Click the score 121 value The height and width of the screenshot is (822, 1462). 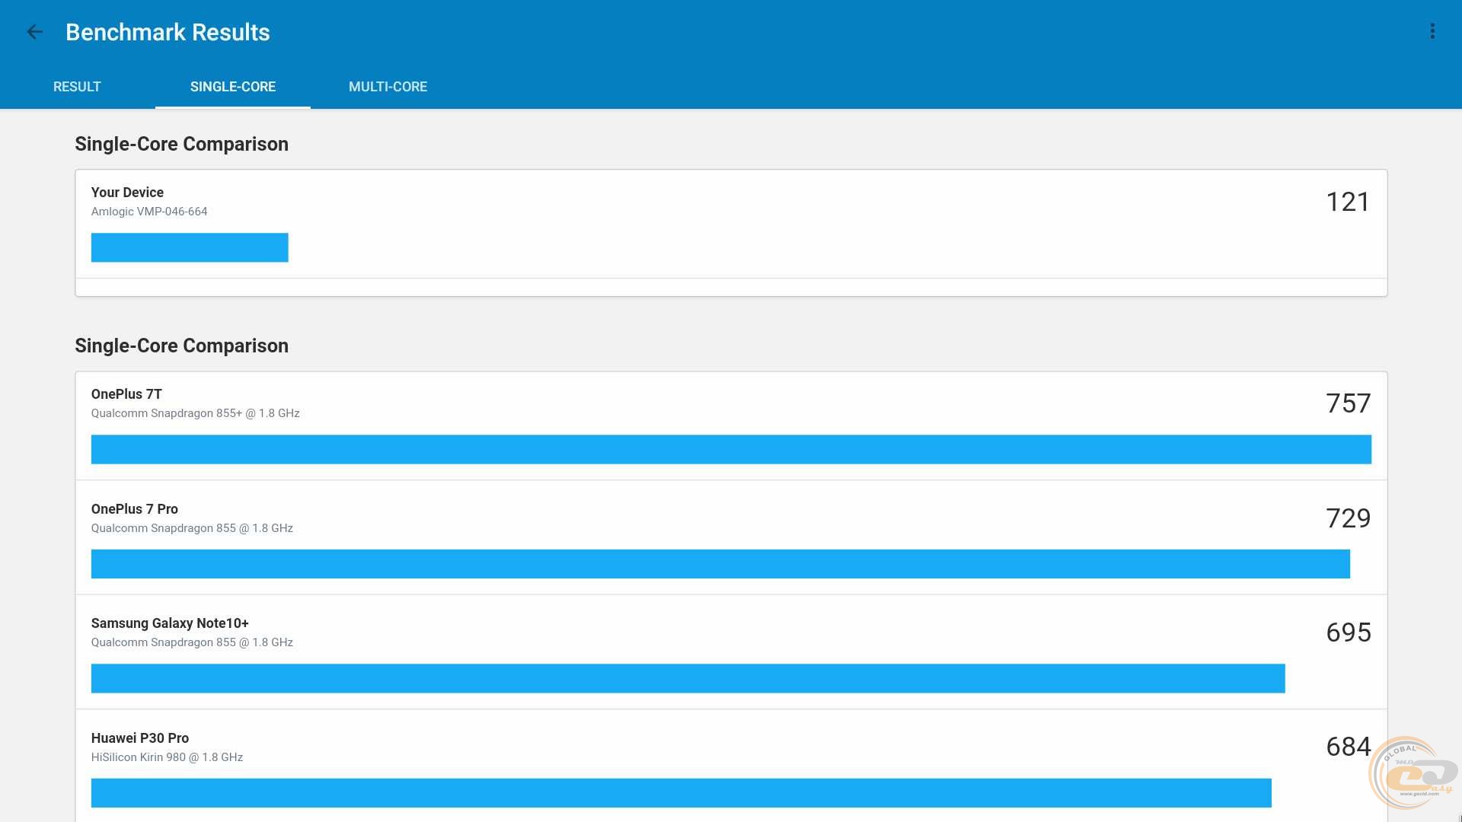pos(1348,202)
